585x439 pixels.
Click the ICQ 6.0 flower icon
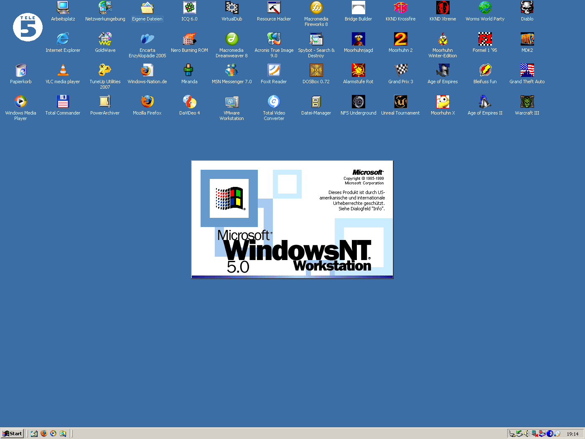(189, 8)
